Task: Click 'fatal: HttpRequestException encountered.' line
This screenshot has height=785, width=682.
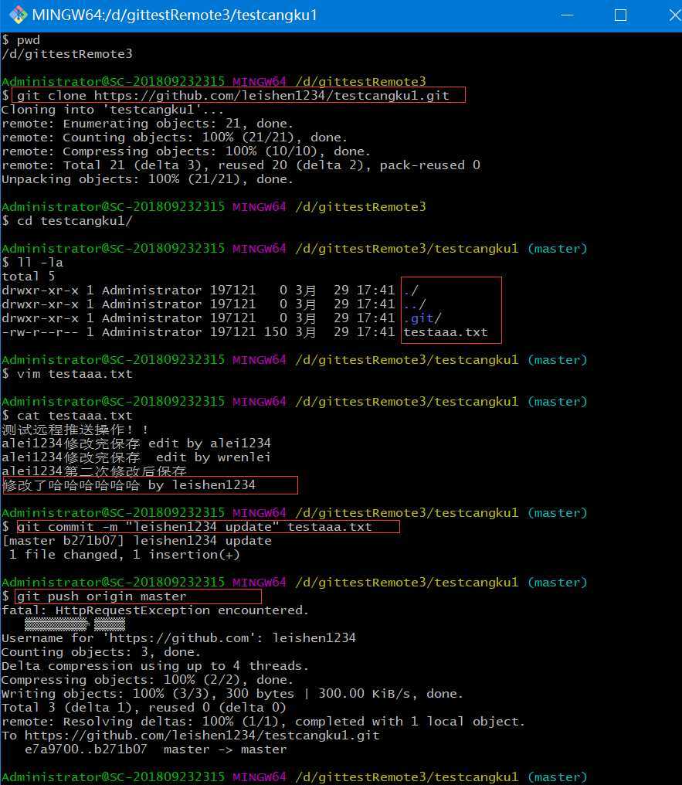Action: click(x=155, y=610)
